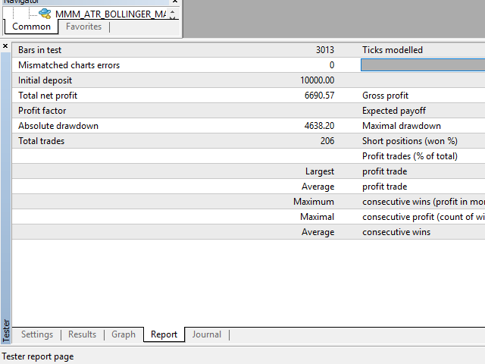Screen dimensions: 485x364
Task: Open the Journal tab
Action: [x=206, y=334]
